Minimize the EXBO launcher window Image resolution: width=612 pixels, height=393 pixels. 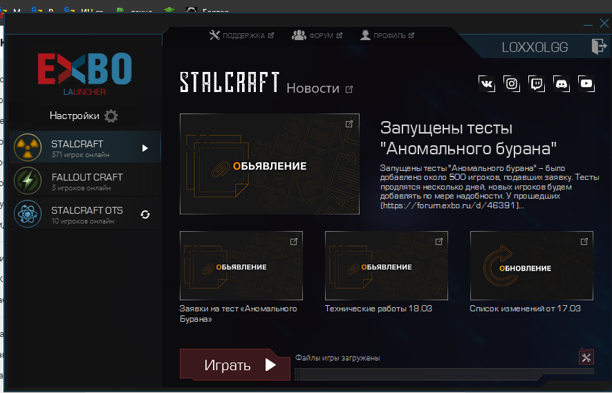tap(588, 24)
